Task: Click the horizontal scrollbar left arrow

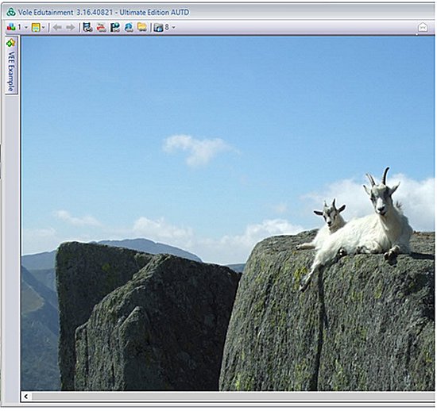Action: click(x=26, y=396)
